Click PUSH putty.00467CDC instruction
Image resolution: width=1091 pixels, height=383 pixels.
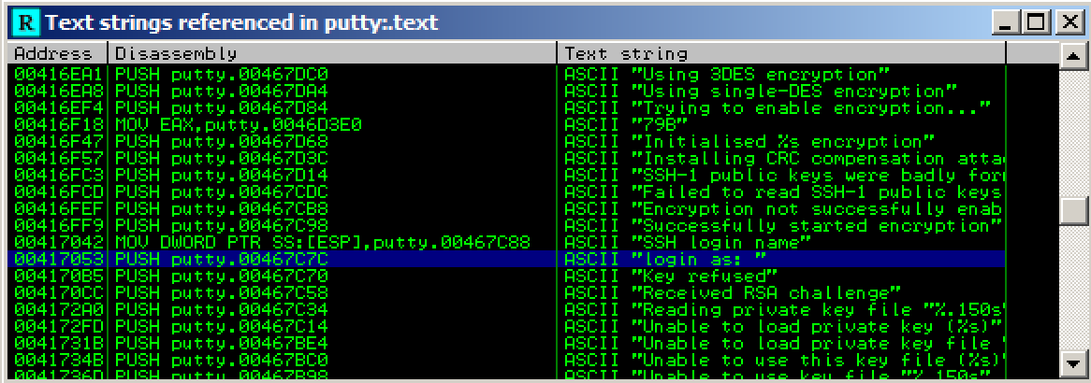pos(221,191)
